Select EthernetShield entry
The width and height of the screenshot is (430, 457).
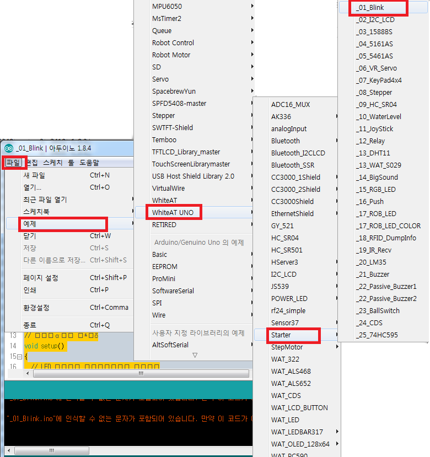[x=296, y=214]
